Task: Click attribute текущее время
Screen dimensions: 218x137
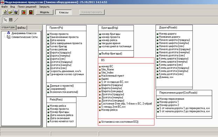Action: [x=111, y=43]
